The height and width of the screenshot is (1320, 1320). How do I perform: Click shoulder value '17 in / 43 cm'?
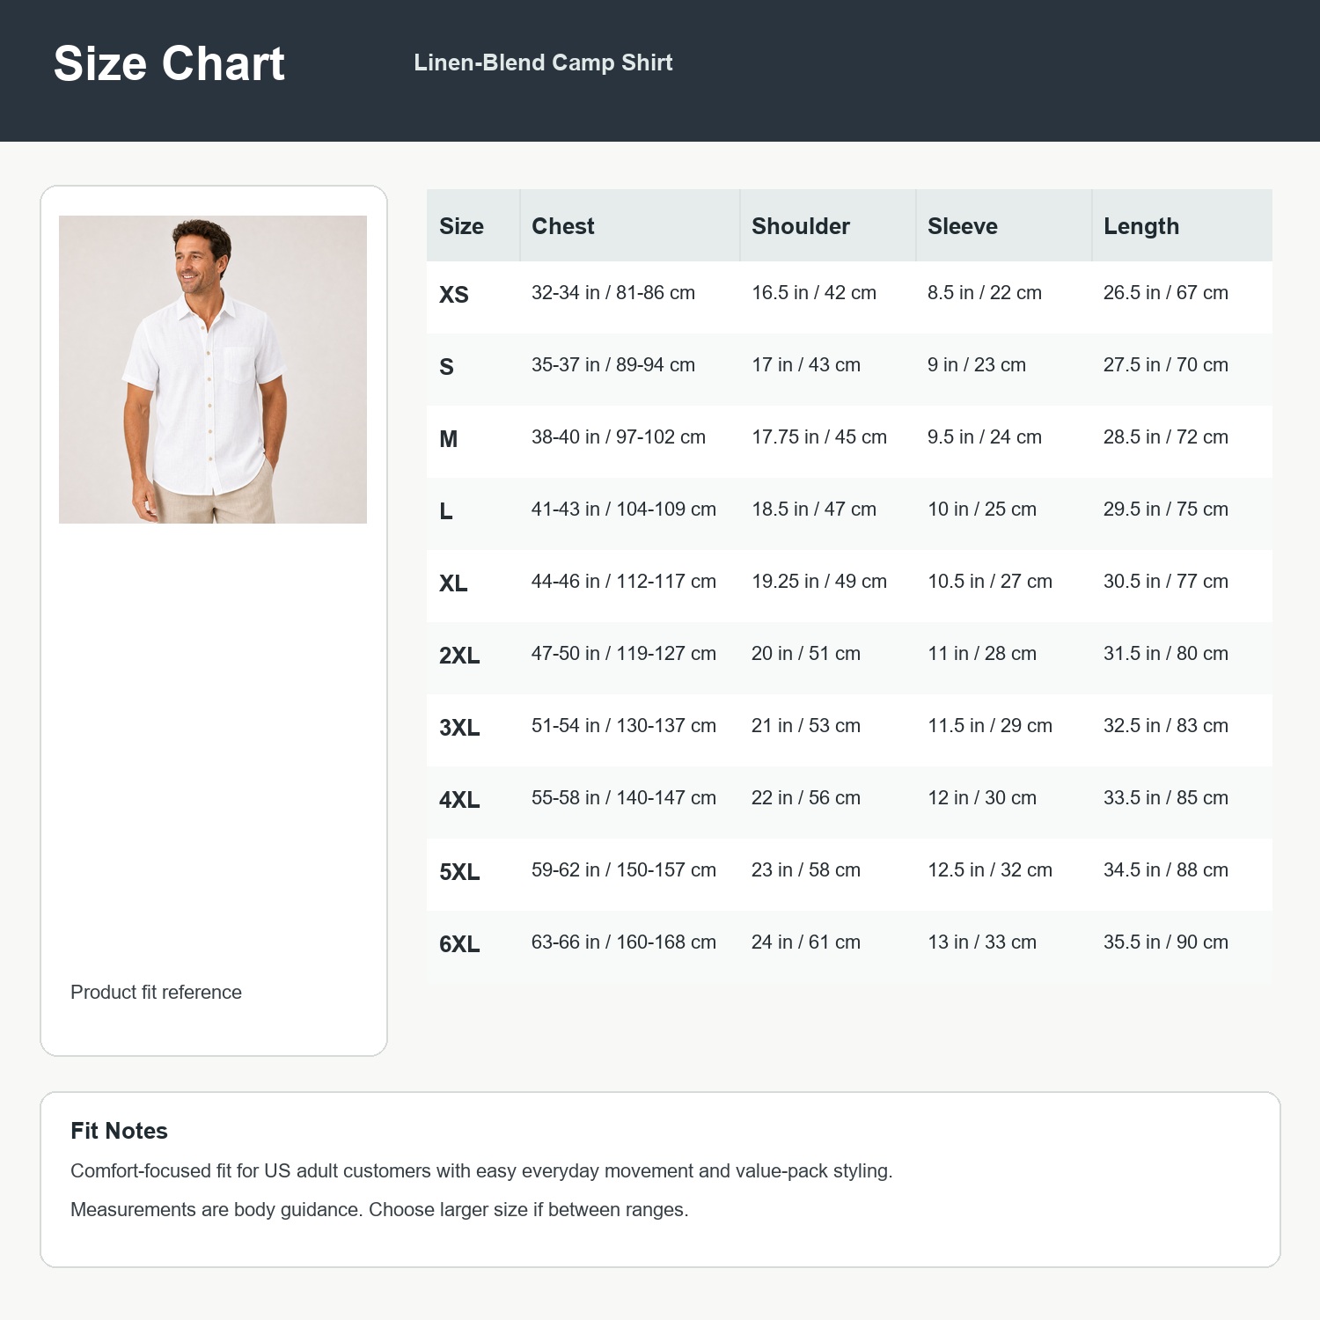point(806,365)
